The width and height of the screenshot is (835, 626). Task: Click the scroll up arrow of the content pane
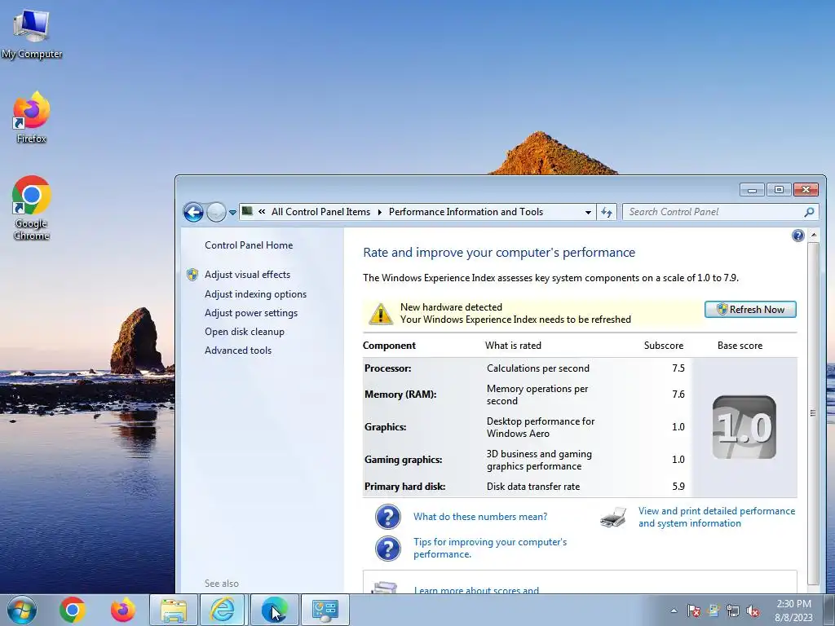click(x=813, y=235)
